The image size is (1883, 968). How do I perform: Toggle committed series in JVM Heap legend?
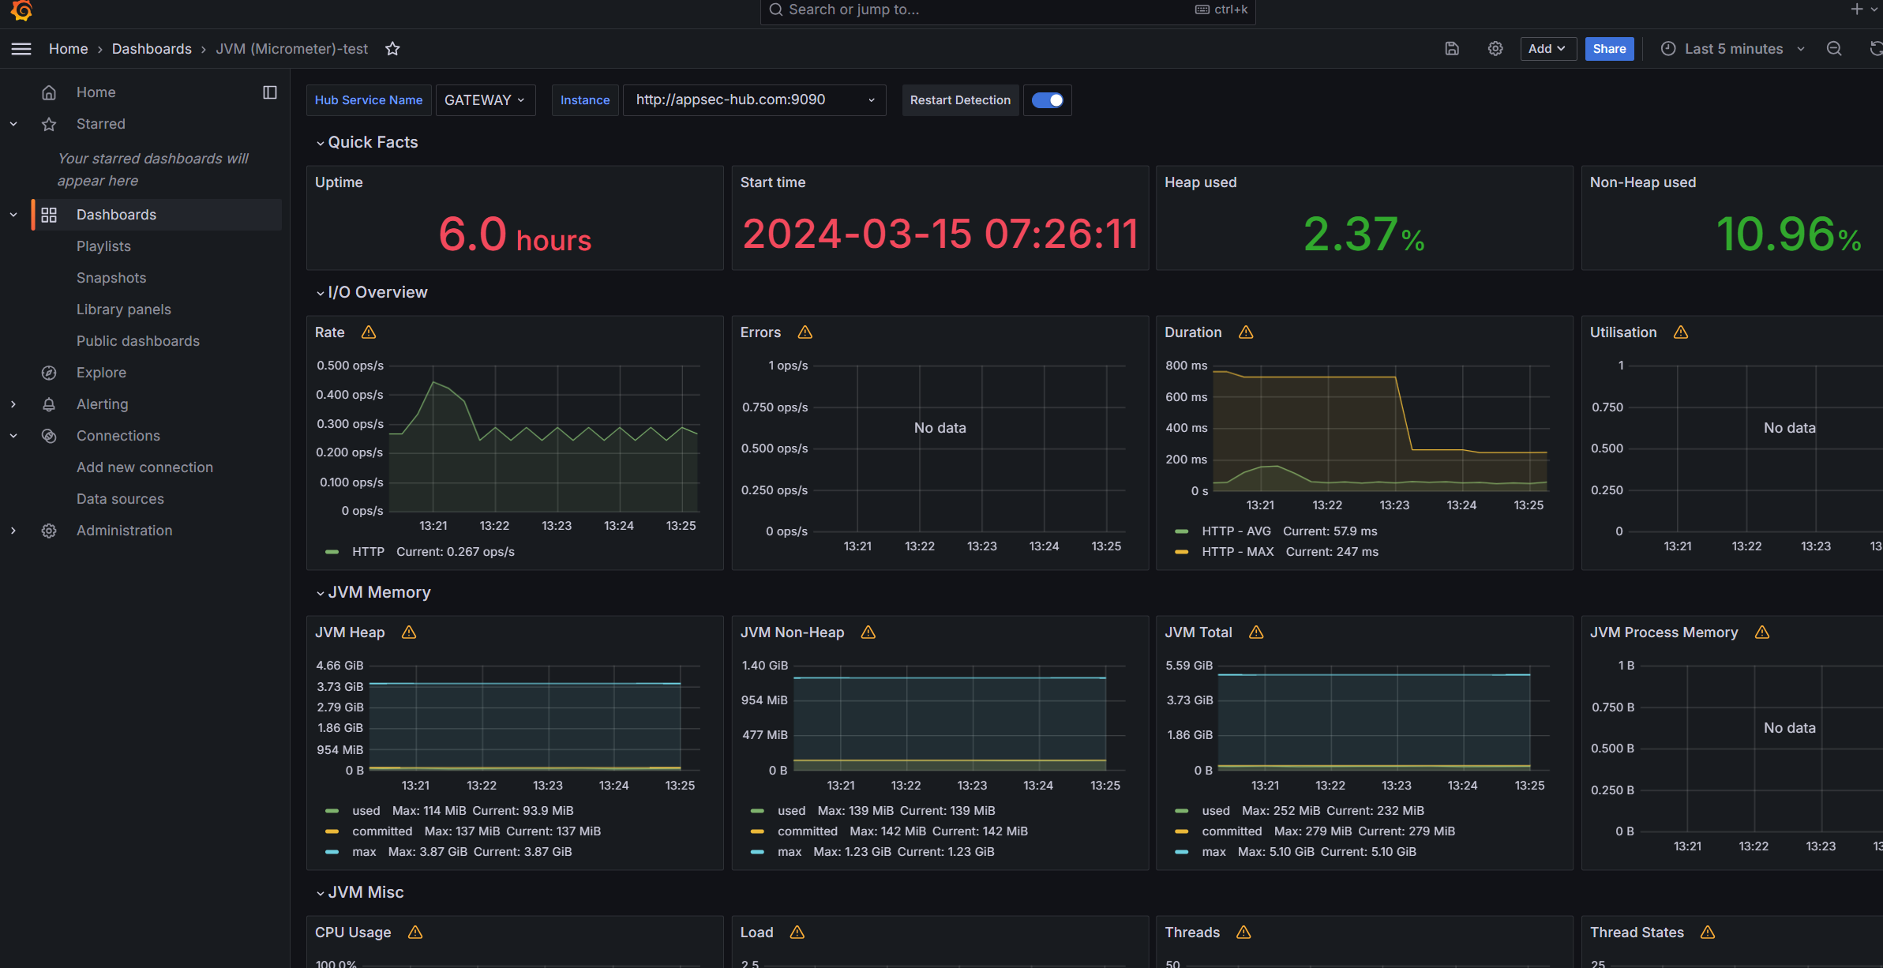[382, 831]
